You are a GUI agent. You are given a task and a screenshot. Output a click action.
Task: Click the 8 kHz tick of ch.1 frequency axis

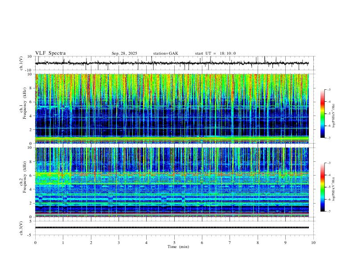(x=31, y=88)
